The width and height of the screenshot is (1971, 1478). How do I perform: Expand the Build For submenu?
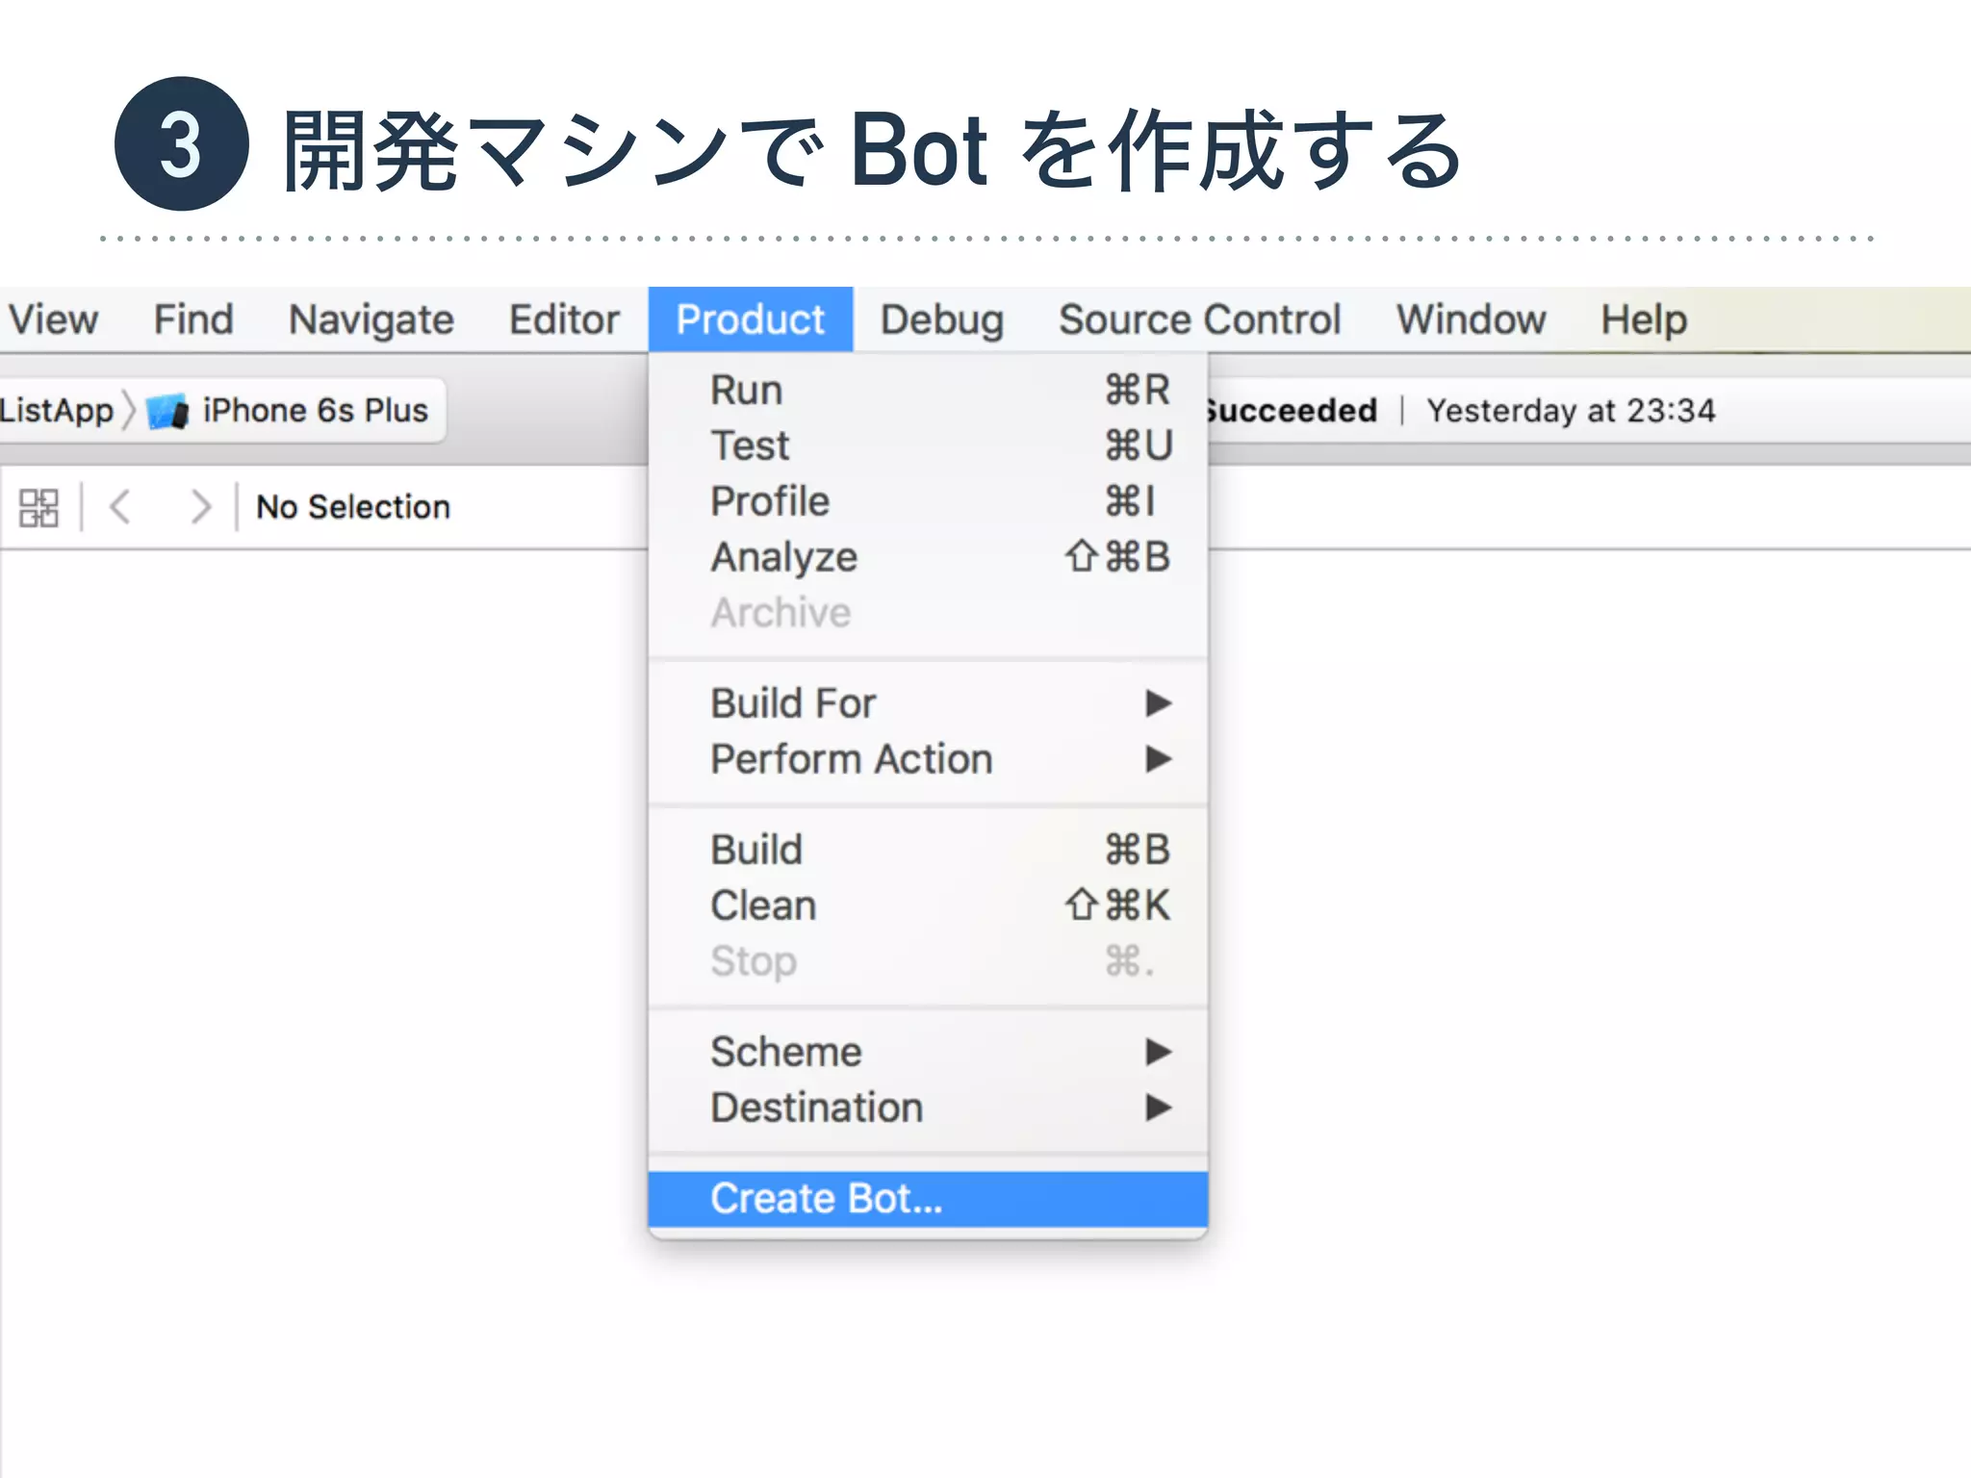click(x=929, y=704)
